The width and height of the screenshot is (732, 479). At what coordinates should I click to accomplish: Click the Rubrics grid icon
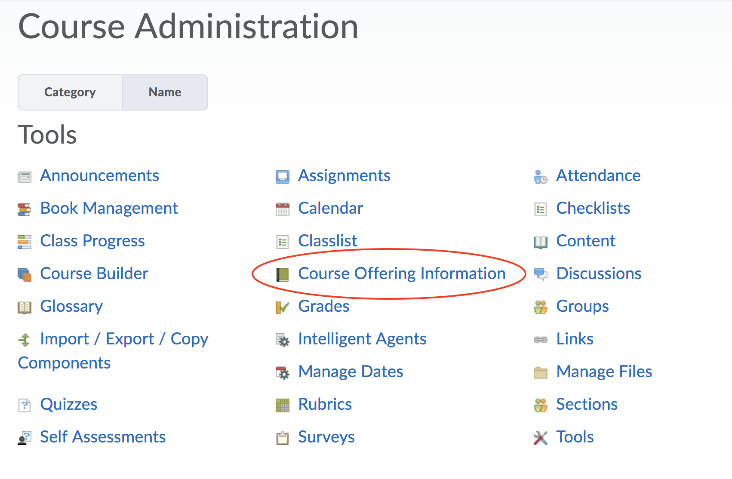point(282,405)
